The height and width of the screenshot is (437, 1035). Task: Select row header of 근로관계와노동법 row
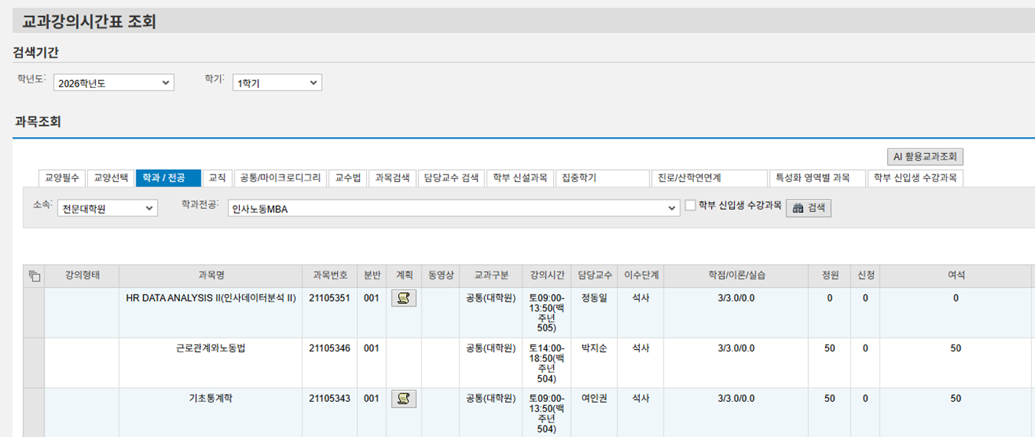(33, 363)
